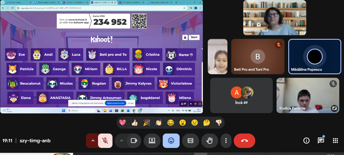Viewport: 344px width, 155px height.
Task: Reload the shared browser page
Action: coord(12,8)
